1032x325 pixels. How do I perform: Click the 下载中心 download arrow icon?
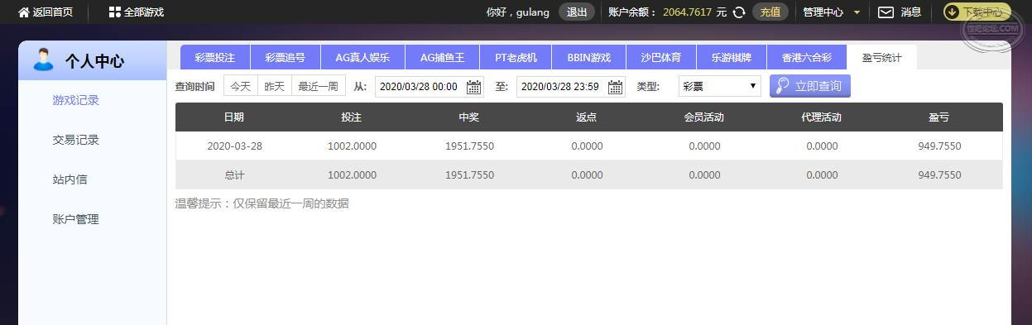pos(953,12)
